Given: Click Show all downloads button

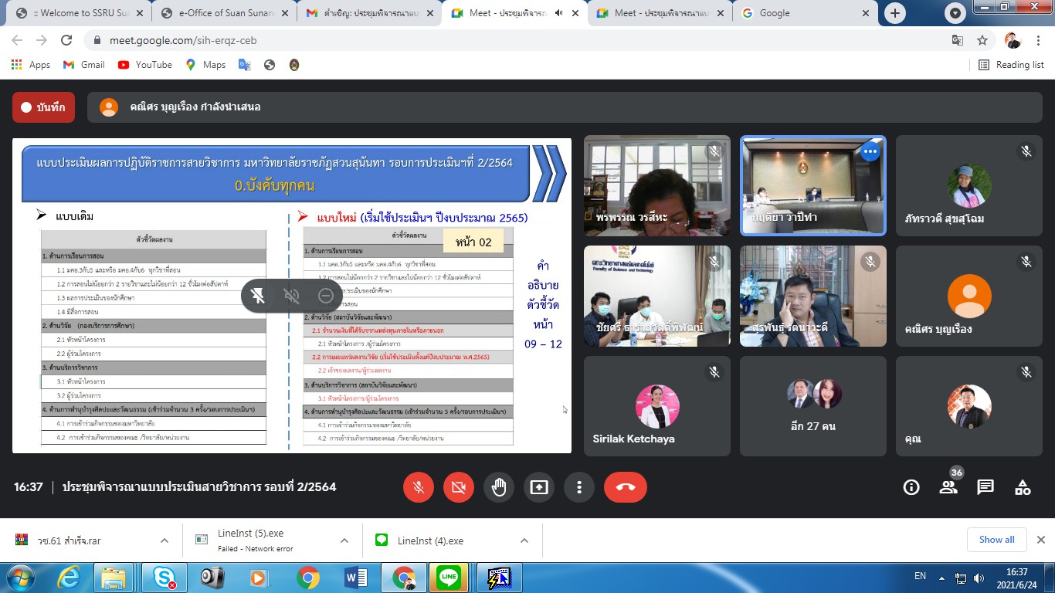Looking at the screenshot, I should pos(996,540).
